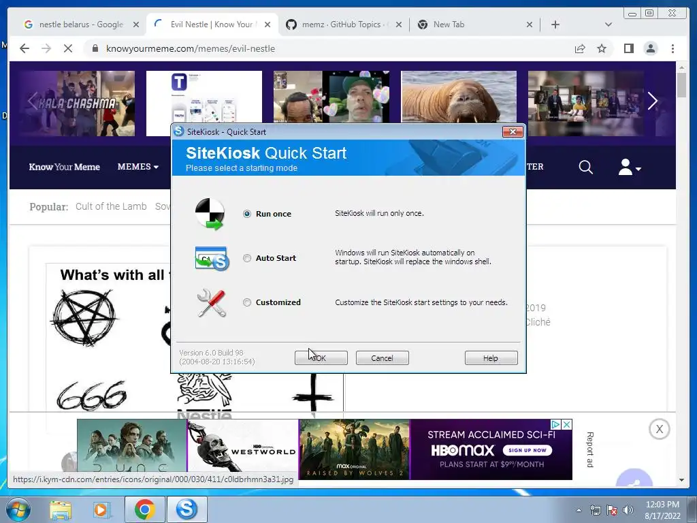
Task: Open a new Chrome tab
Action: (x=555, y=25)
